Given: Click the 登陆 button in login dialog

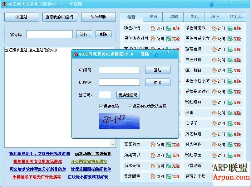Looking at the screenshot, I should click(x=158, y=70).
